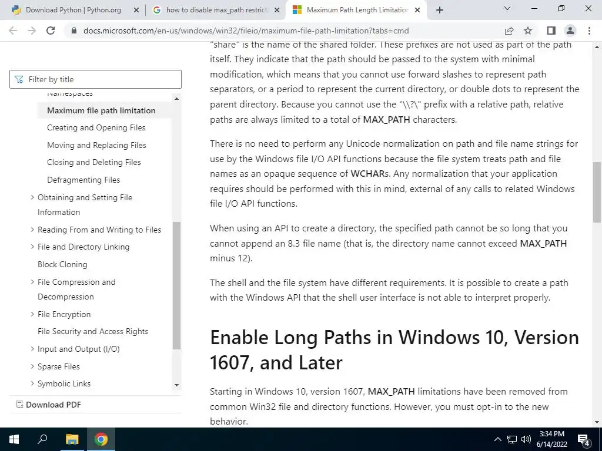Click sidebar scrollbar up arrow
This screenshot has width=602, height=451.
176,99
